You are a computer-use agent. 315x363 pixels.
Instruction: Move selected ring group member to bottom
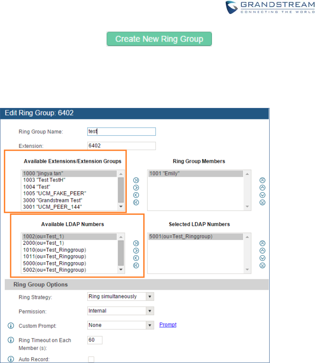[x=262, y=202]
